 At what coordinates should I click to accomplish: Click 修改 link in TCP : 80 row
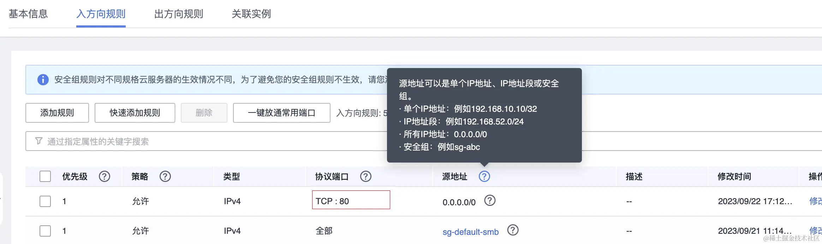(x=816, y=201)
